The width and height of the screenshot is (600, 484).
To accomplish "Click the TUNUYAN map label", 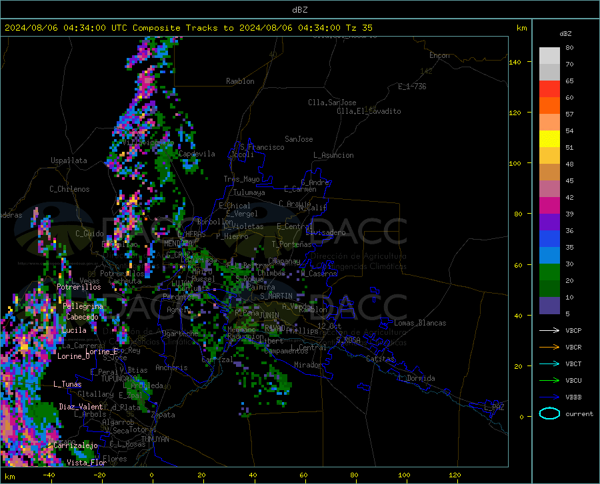I will click(x=155, y=439).
